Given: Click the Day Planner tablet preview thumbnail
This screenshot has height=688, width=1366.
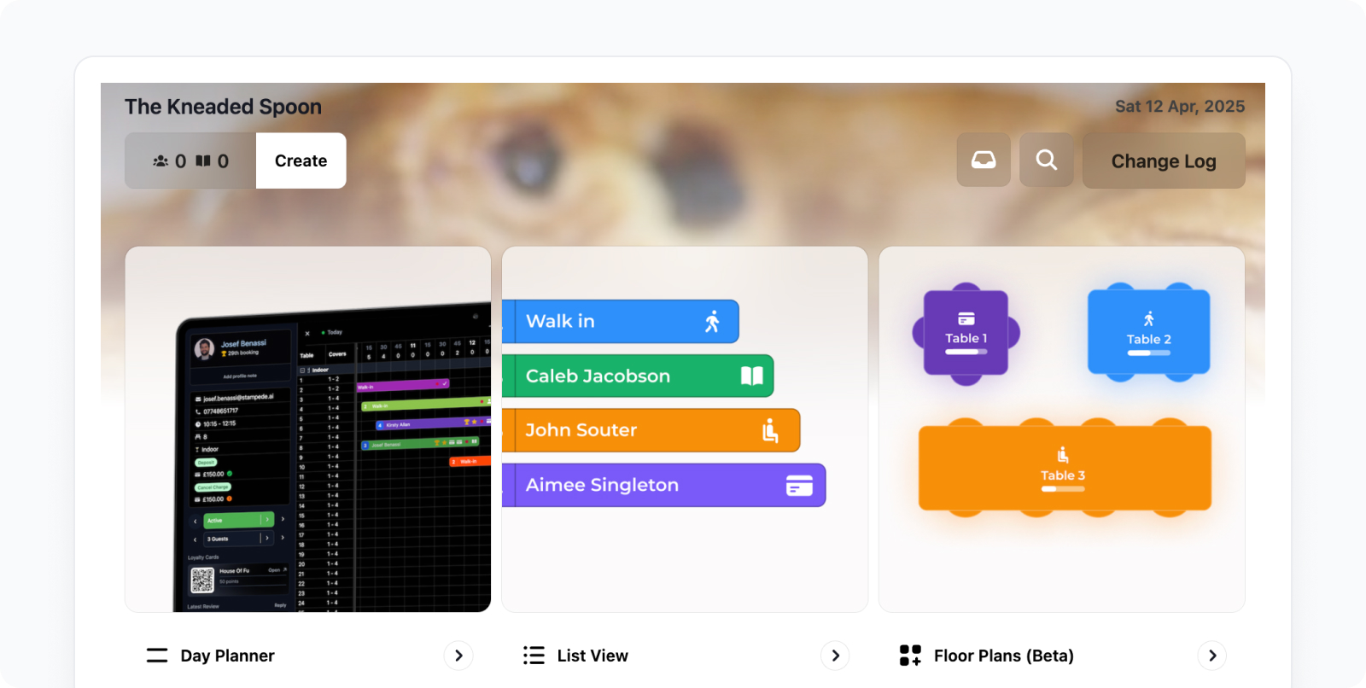Looking at the screenshot, I should [308, 429].
